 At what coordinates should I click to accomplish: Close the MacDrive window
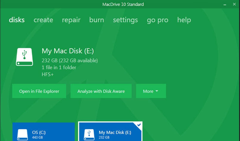point(234,4)
